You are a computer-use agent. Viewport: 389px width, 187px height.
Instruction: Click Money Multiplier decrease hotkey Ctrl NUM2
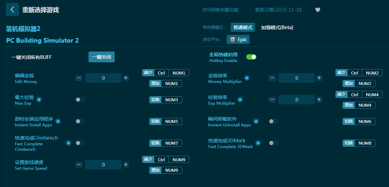[359, 72]
